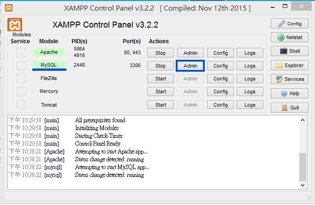Open Tomcat Config options
This screenshot has width=315, height=205.
point(220,105)
